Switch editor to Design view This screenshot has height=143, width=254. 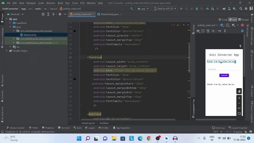[x=243, y=19]
